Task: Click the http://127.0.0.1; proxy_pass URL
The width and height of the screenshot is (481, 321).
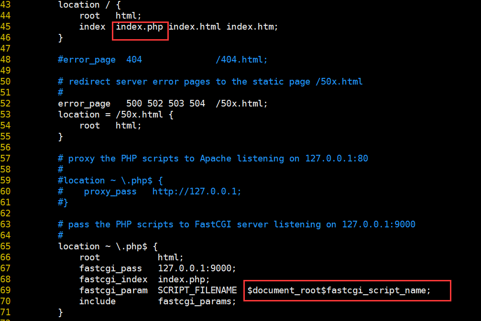Action: click(197, 192)
